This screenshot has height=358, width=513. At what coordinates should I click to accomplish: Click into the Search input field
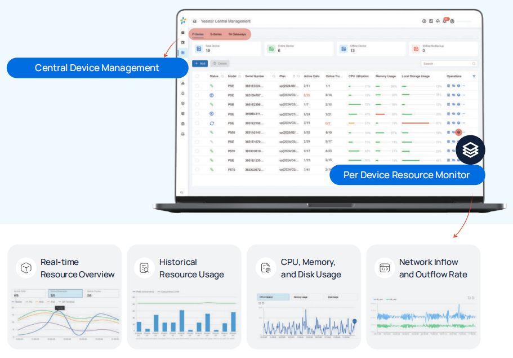click(446, 64)
